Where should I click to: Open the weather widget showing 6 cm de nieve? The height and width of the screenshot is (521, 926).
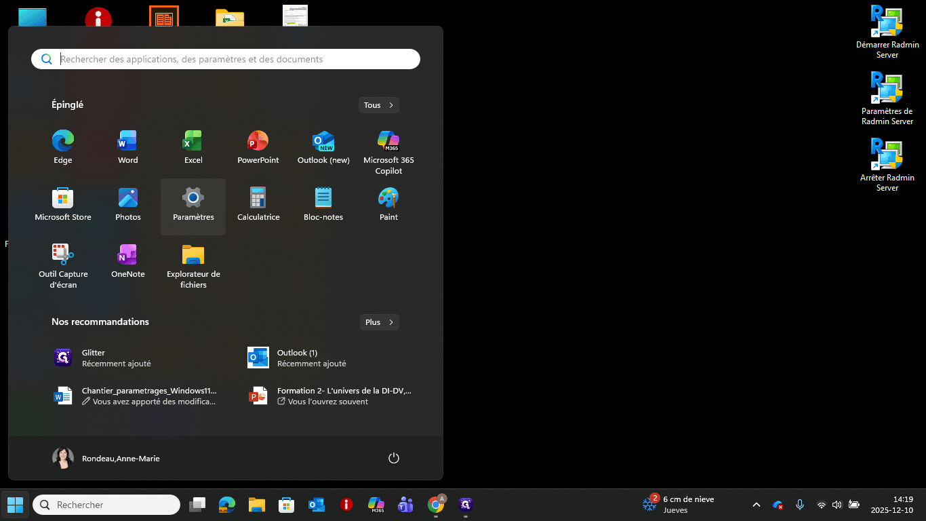click(679, 505)
